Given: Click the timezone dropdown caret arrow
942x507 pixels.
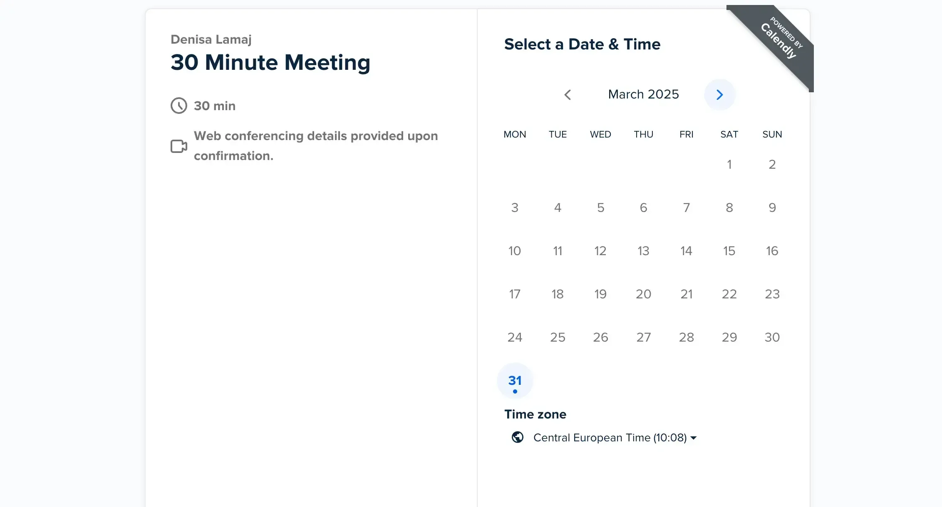Looking at the screenshot, I should (x=694, y=438).
